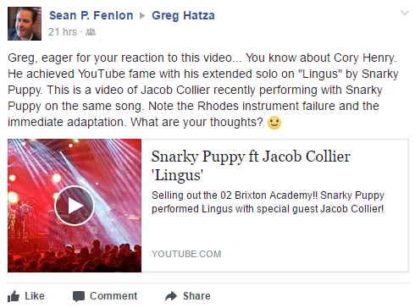Screen dimensions: 415x308
Task: Click the smiley emoji ending the post
Action: 274,123
